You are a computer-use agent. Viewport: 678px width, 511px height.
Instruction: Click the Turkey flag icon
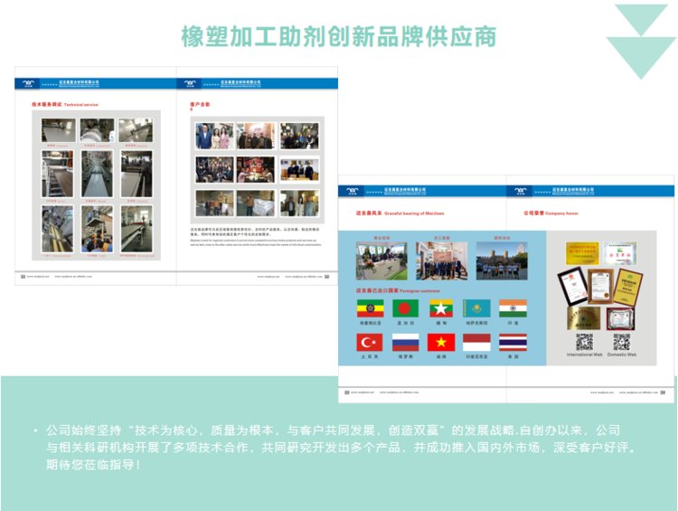tap(370, 343)
